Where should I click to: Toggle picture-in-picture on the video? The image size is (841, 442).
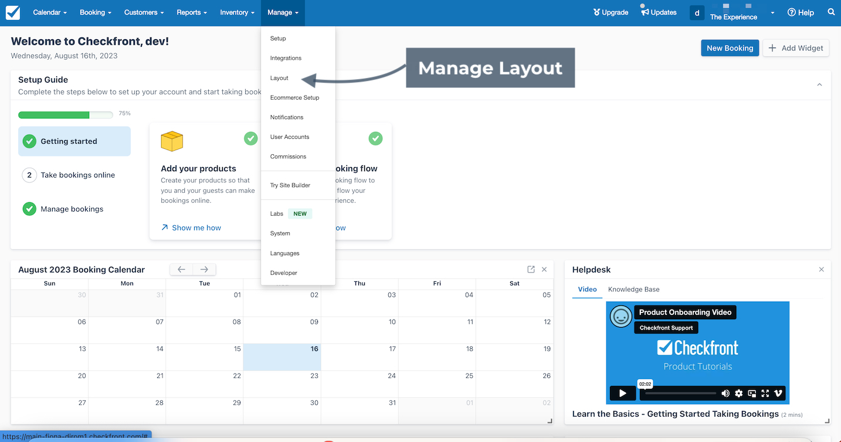click(752, 393)
